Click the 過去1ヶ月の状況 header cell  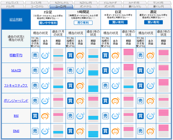pos(58,33)
